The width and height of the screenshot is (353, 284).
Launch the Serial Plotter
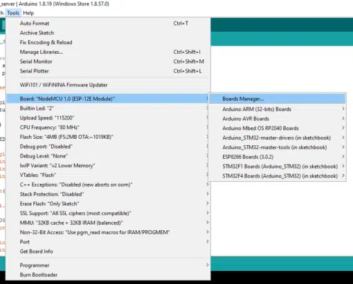[108, 71]
